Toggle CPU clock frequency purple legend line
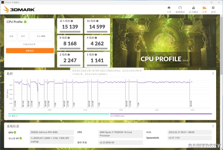Image resolution: width=223 pixels, height=150 pixels. (161, 114)
